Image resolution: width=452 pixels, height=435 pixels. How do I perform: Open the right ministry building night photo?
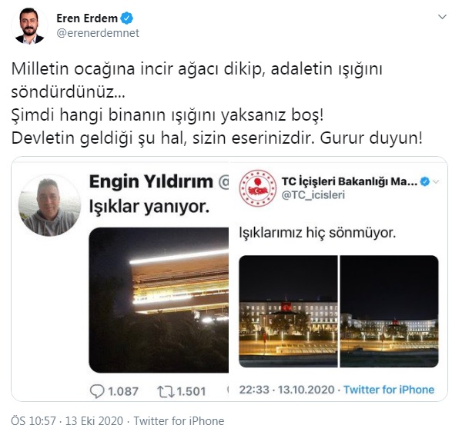click(390, 311)
